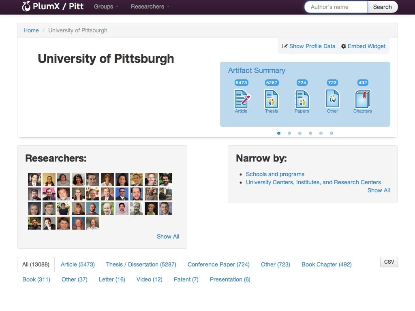Open University Centers, Institutes, and Research Centers link
Viewport: 415px width, 311px height.
[313, 182]
